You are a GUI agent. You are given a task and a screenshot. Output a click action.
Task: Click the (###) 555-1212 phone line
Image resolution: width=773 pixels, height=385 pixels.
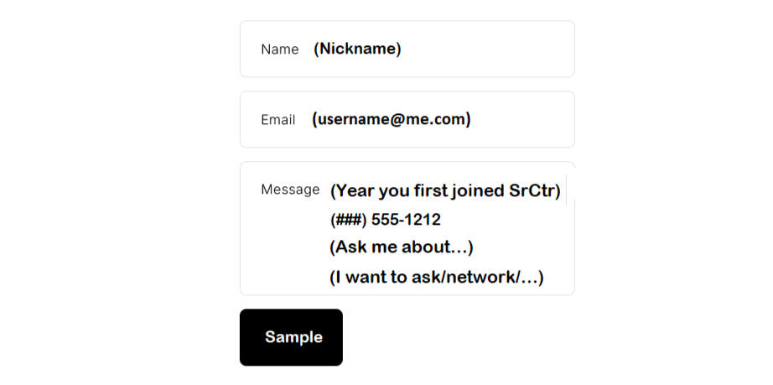385,220
